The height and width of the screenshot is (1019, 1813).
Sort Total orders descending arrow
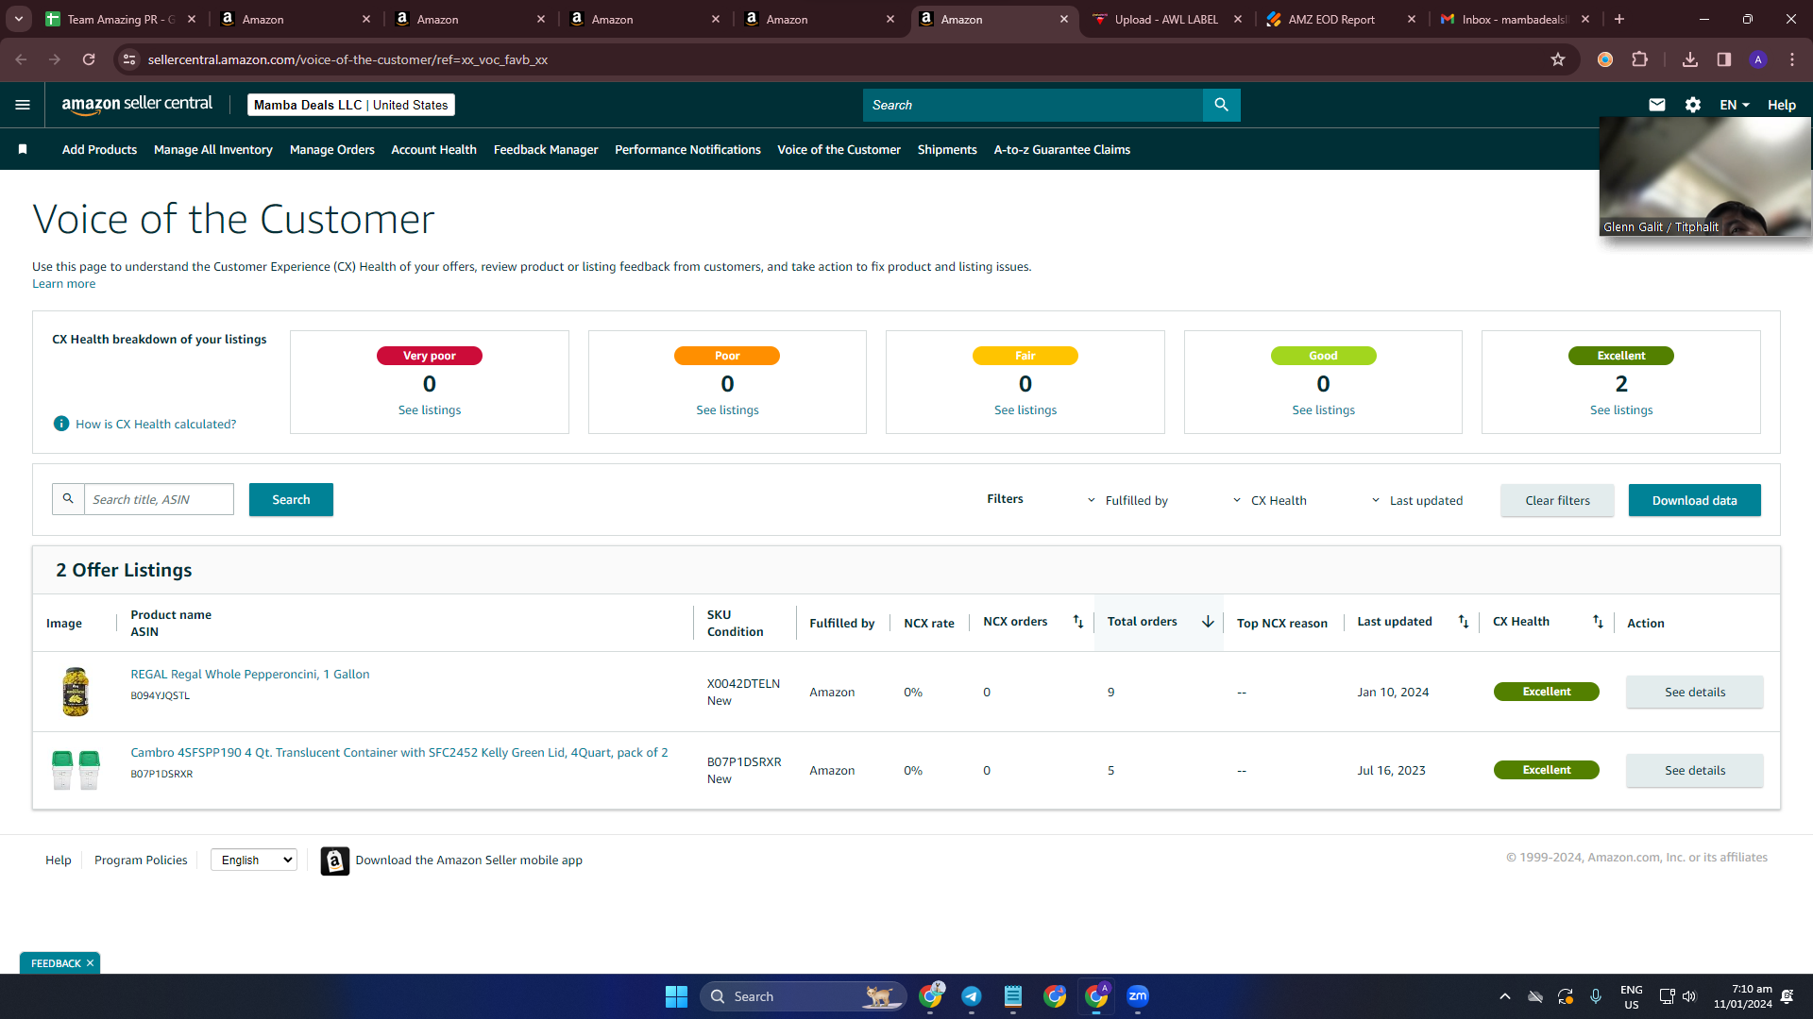coord(1208,622)
